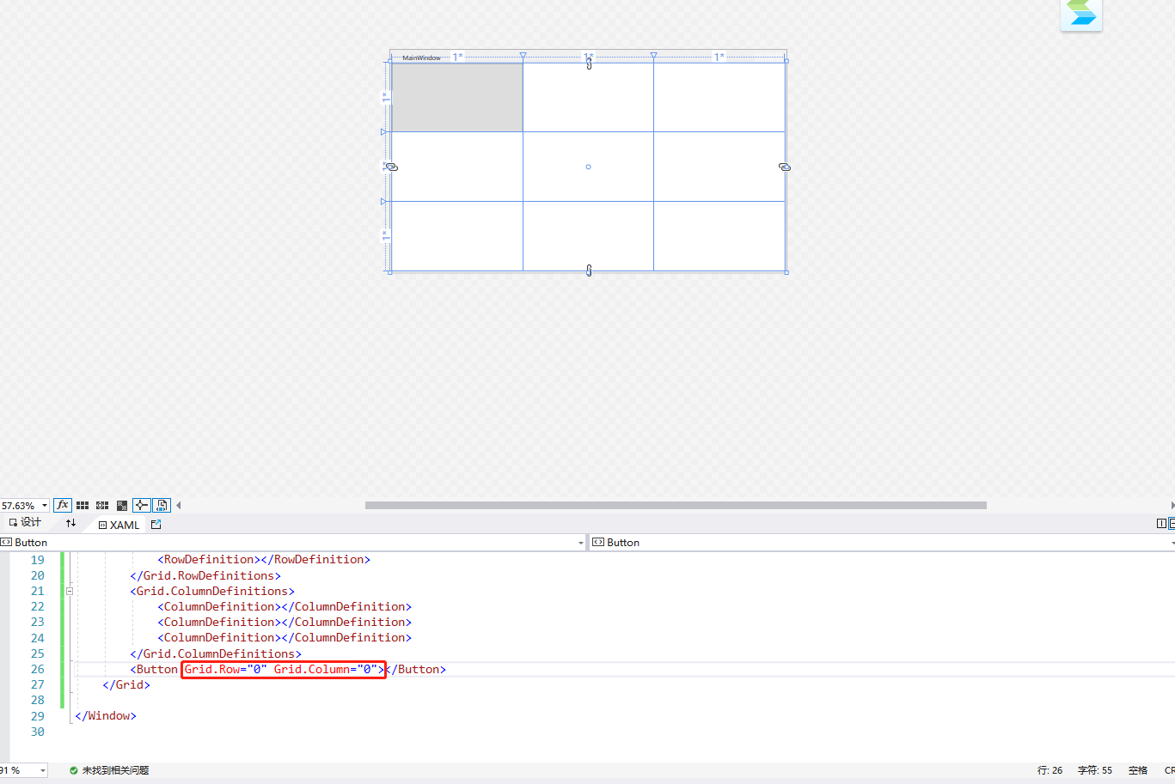
Task: Collapse Grid.ColumnDefinitions region at line 21
Action: tap(70, 591)
